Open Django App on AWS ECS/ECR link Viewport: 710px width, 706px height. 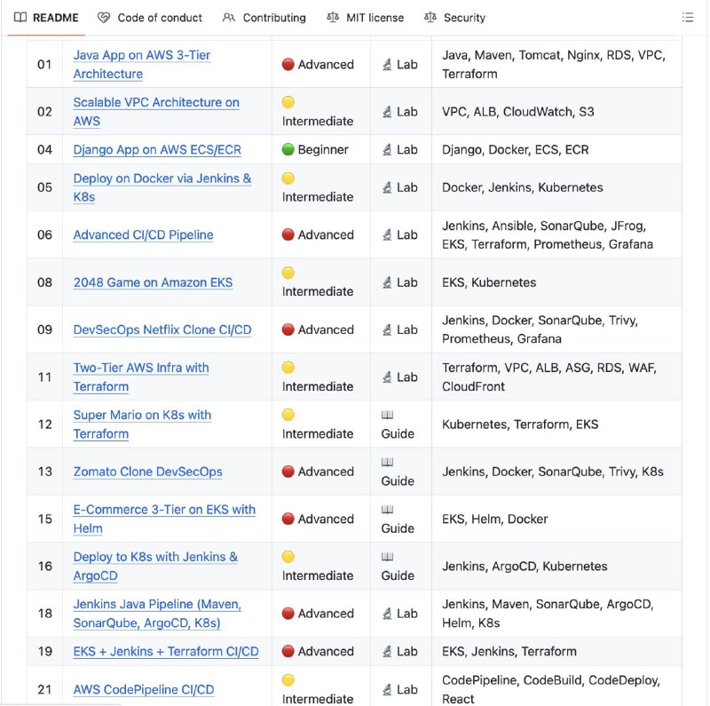coord(157,149)
